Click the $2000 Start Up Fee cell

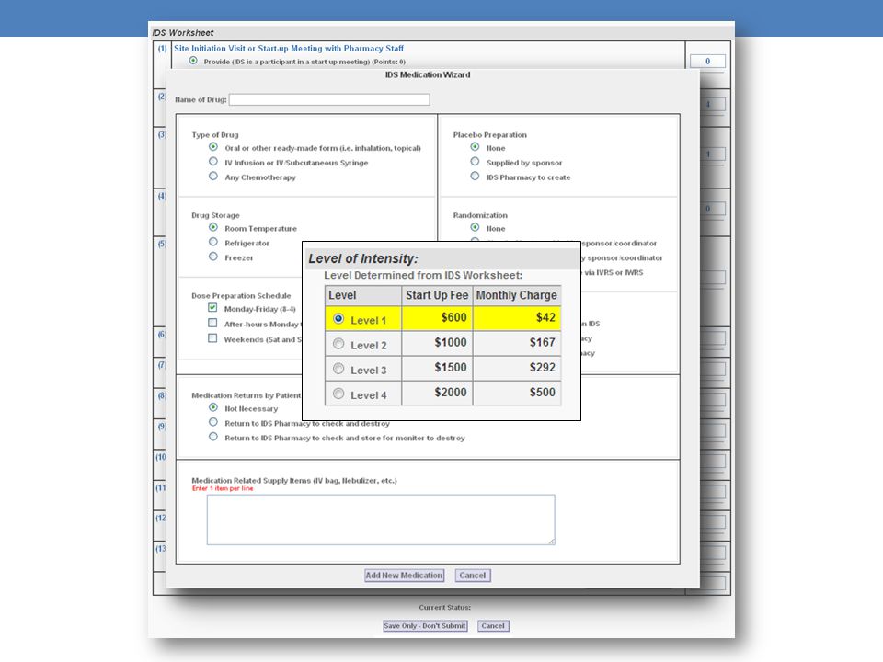click(x=437, y=393)
